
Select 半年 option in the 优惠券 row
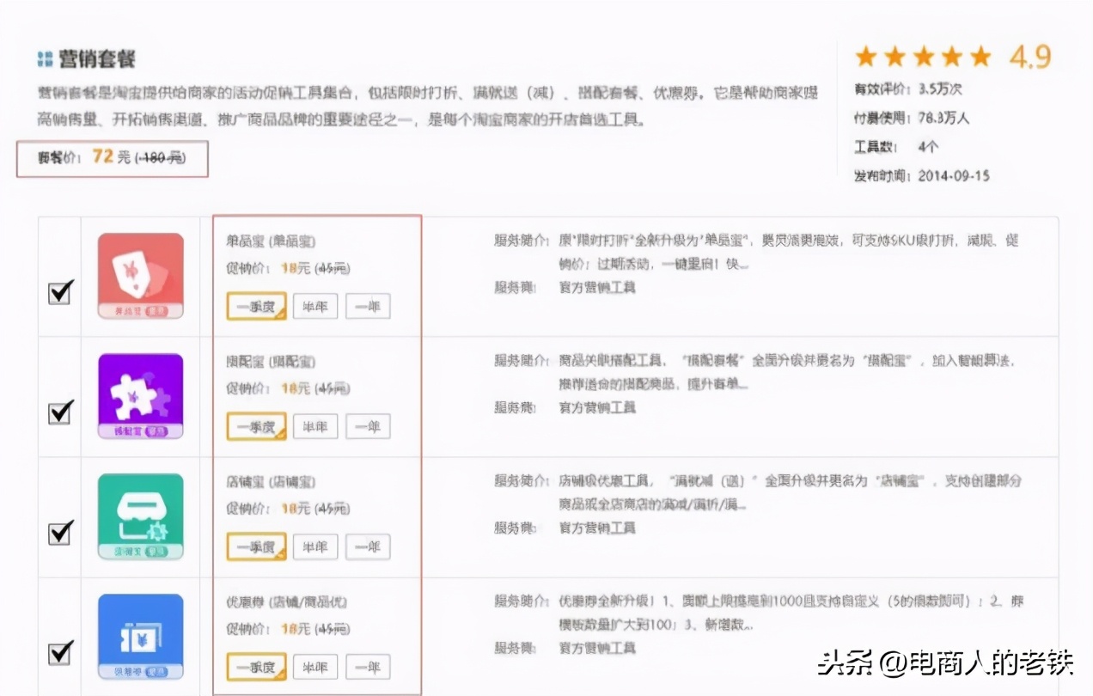[x=314, y=667]
